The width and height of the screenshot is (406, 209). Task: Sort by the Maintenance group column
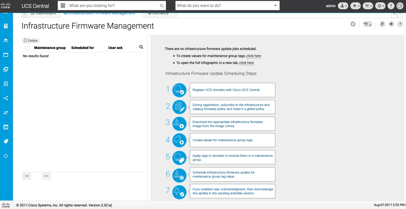point(50,48)
